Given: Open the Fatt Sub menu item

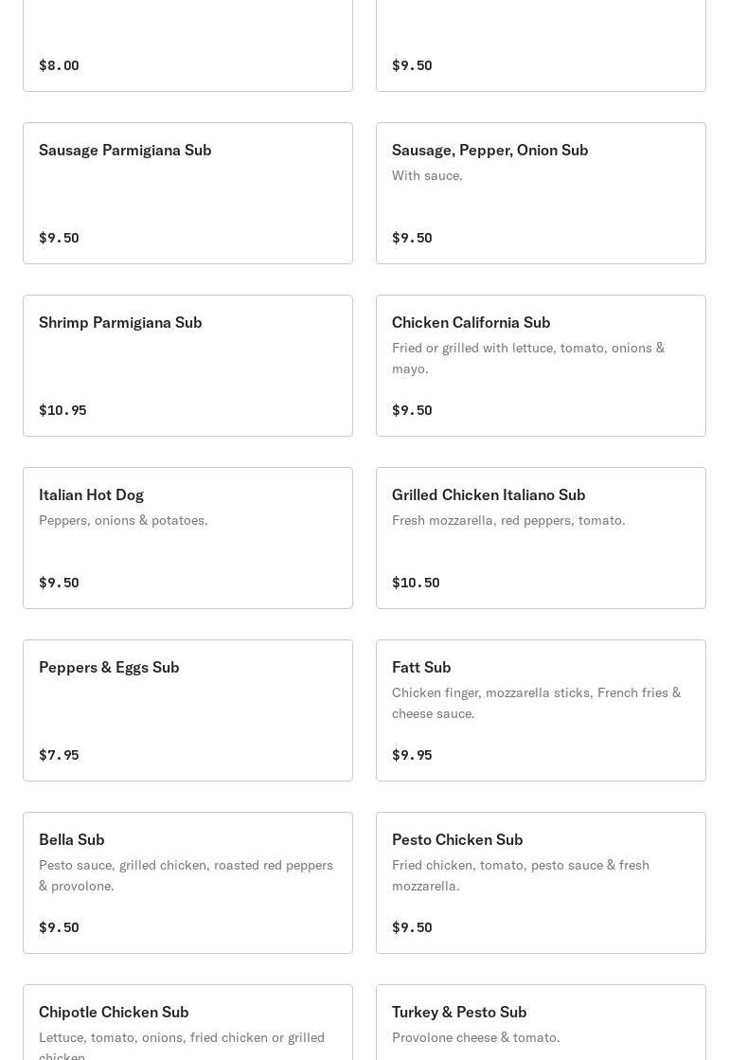Looking at the screenshot, I should click(541, 710).
